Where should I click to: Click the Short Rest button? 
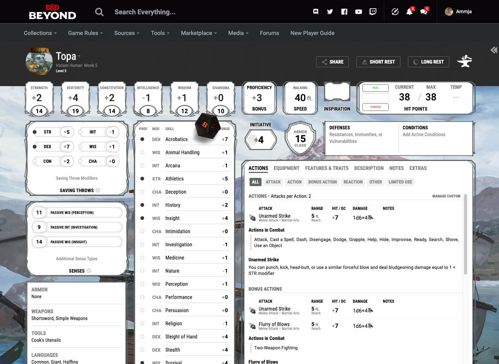[x=378, y=62]
